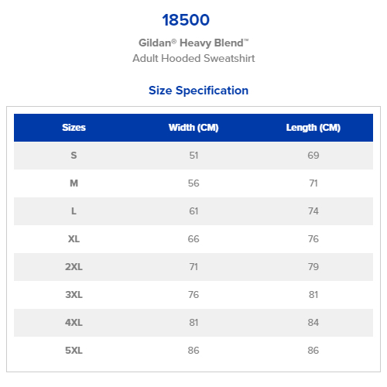The height and width of the screenshot is (387, 387).
Task: Select the 5XL size row label
Action: tap(74, 351)
